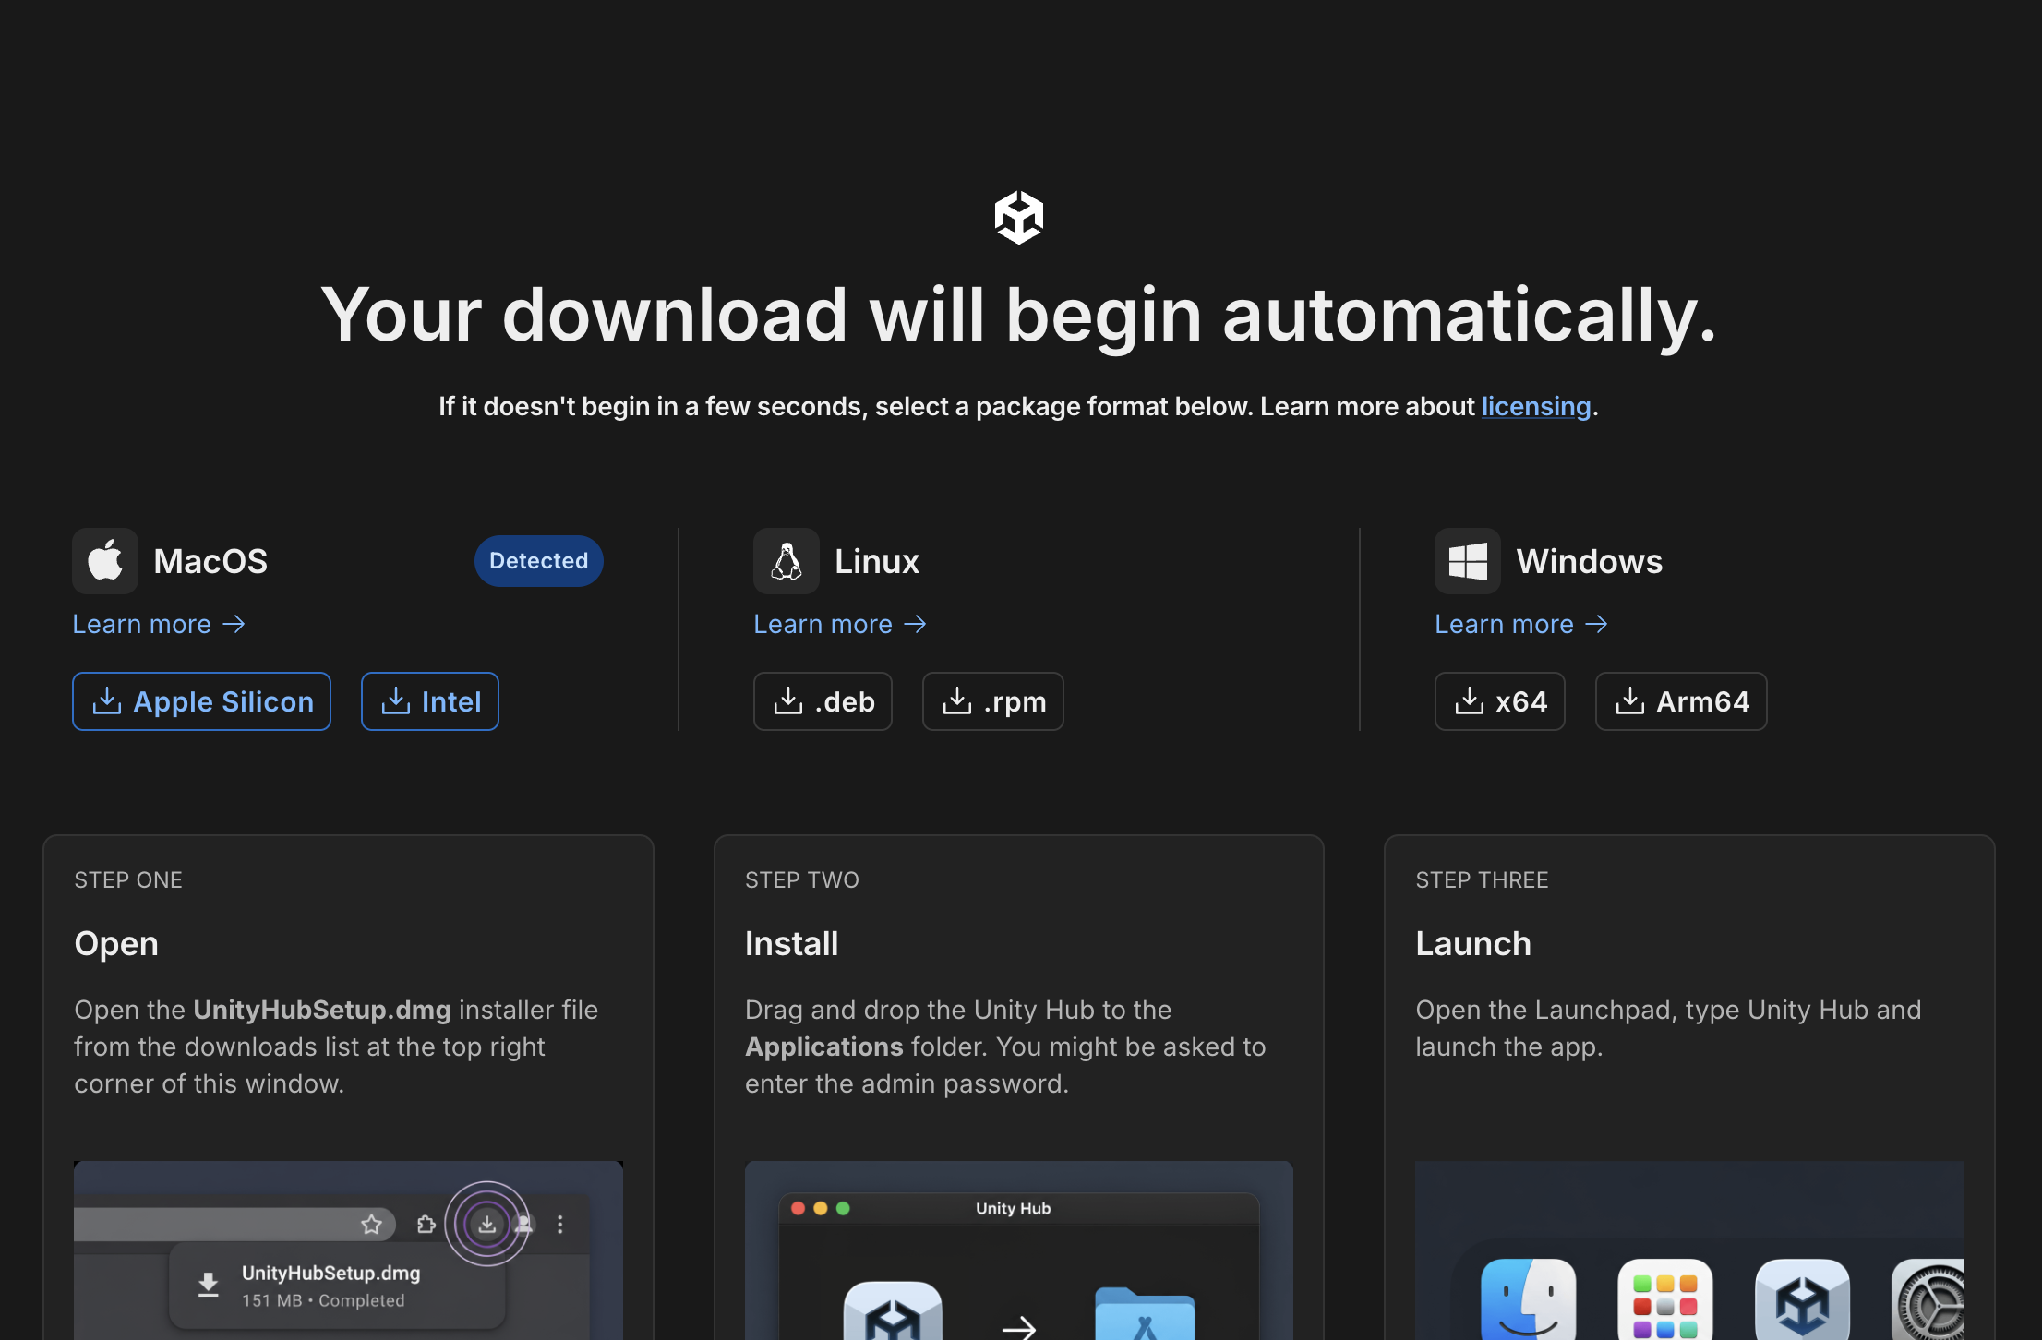Screen dimensions: 2042x1340
Task: Click the Linux penguin icon
Action: [x=787, y=561]
